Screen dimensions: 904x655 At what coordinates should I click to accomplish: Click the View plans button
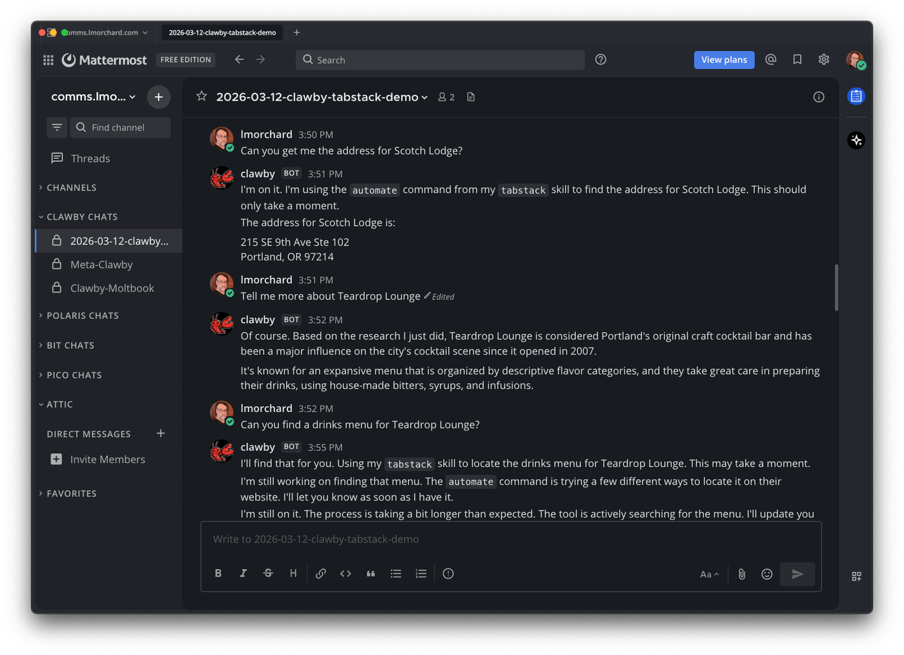click(x=724, y=59)
